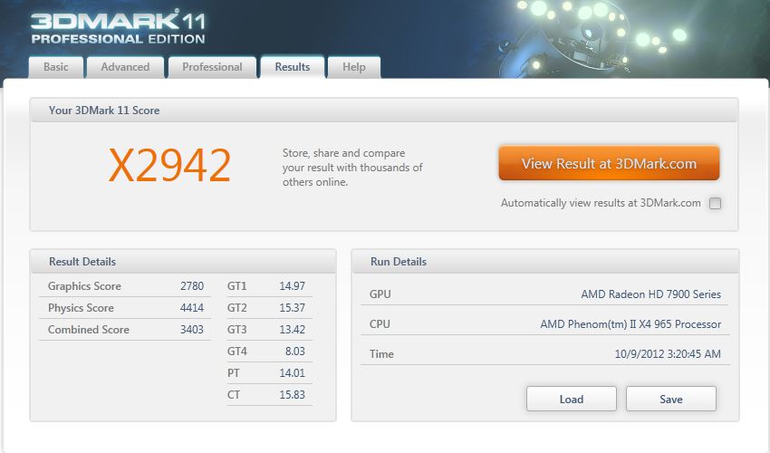The width and height of the screenshot is (770, 453).
Task: Click View Result at 3DMark.com button
Action: click(609, 163)
